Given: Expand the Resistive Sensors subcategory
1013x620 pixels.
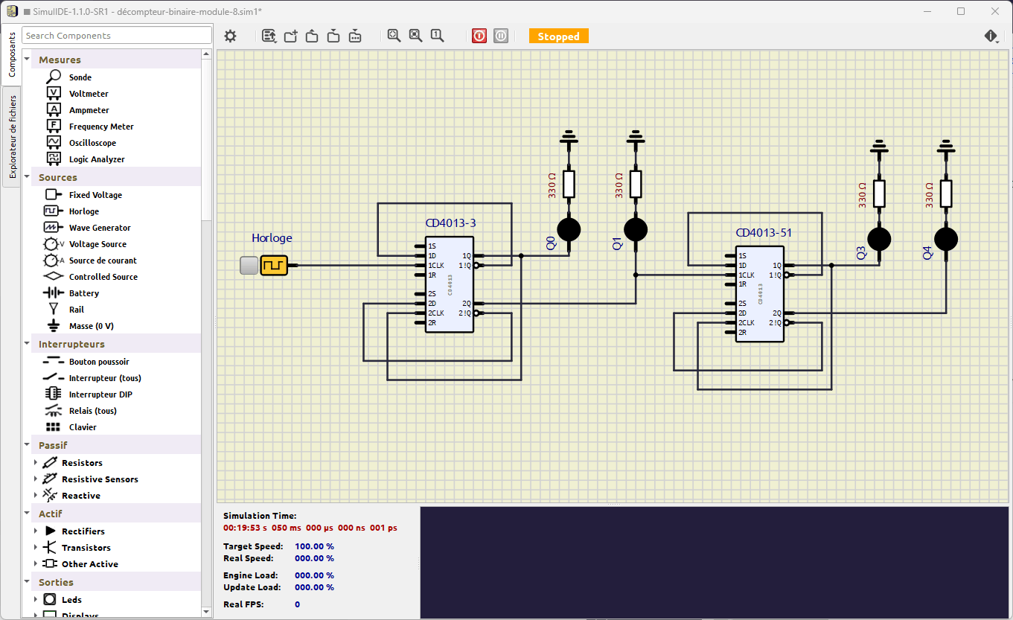Looking at the screenshot, I should (x=35, y=479).
